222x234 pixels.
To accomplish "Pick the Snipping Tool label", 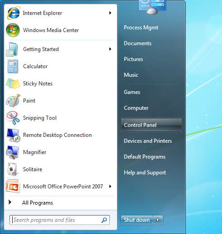I will pos(40,118).
